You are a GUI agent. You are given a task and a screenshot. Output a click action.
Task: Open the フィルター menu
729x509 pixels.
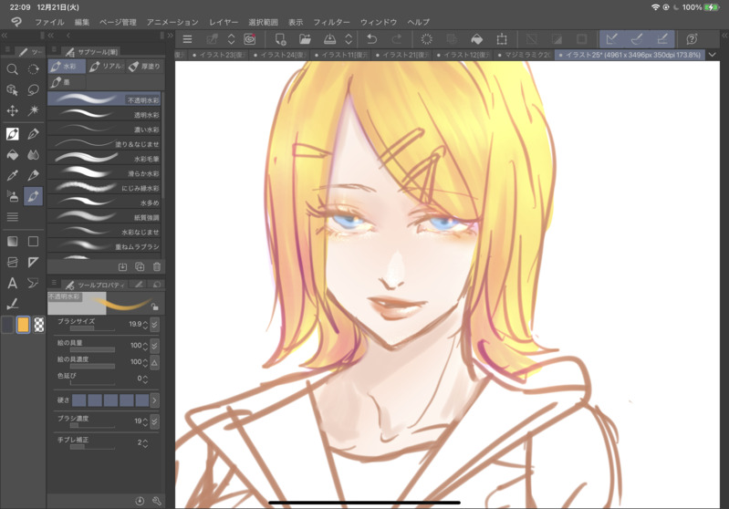click(x=331, y=22)
